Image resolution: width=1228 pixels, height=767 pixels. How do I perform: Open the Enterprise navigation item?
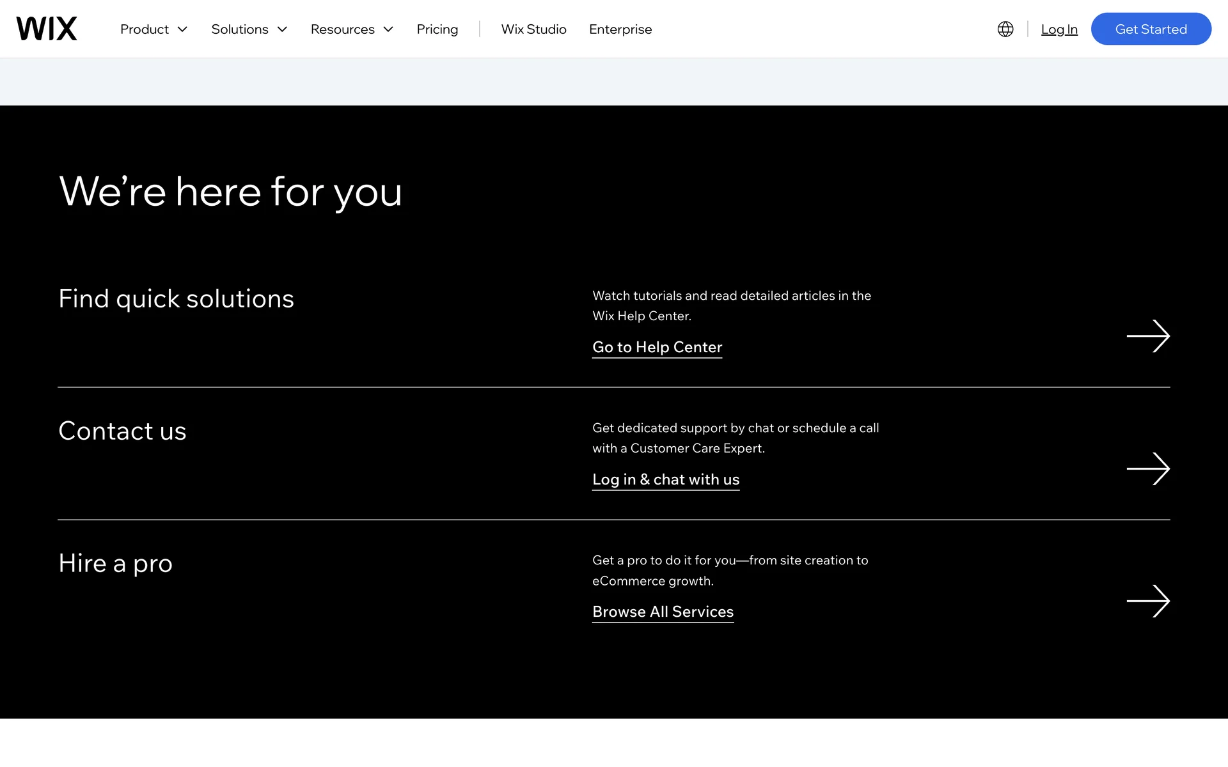pos(620,29)
